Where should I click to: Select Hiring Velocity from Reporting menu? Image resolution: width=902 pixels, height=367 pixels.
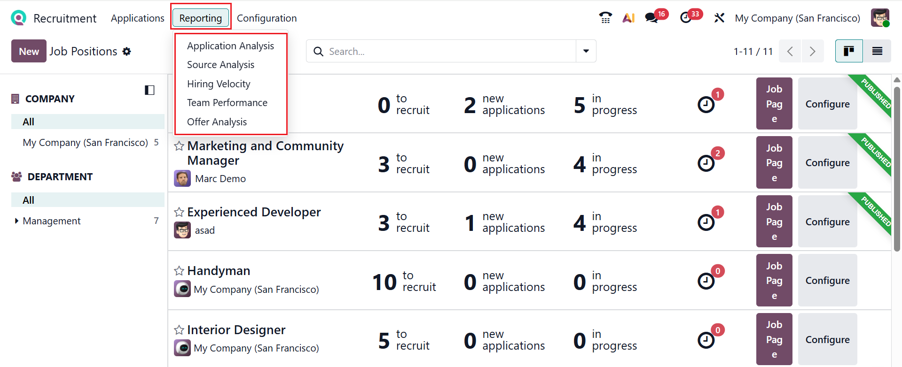click(219, 84)
